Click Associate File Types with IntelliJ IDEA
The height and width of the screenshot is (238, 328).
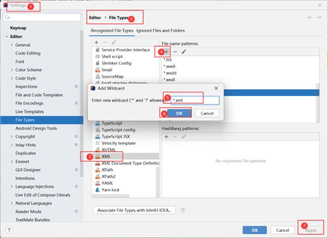point(134,210)
